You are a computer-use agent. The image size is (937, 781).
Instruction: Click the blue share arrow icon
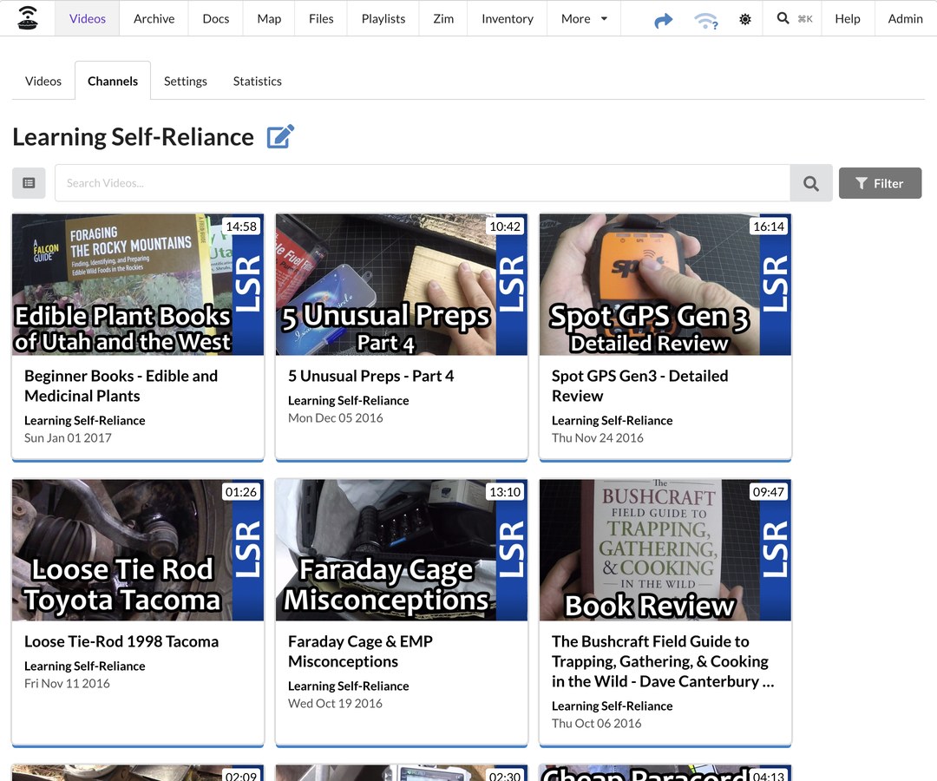tap(664, 20)
